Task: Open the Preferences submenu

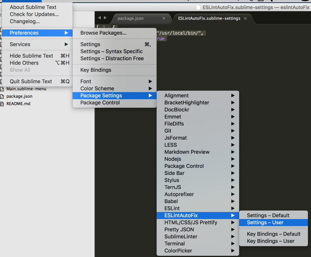Action: (x=37, y=33)
